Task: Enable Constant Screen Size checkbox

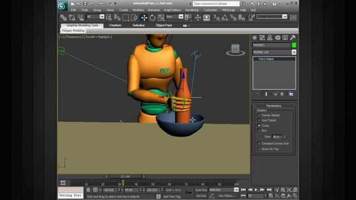Action: [259, 143]
